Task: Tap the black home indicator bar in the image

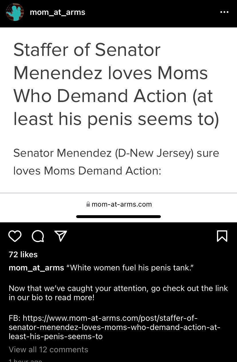Action: (x=118, y=217)
